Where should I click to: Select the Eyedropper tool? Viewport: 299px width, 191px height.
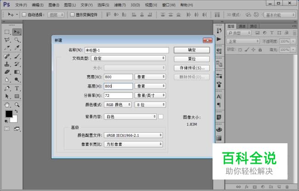pyautogui.click(x=17, y=48)
